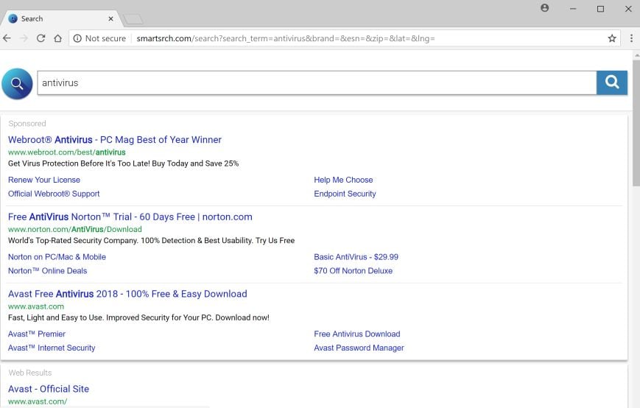Open www.avast.com/ web result URL
640x408 pixels.
[38, 401]
